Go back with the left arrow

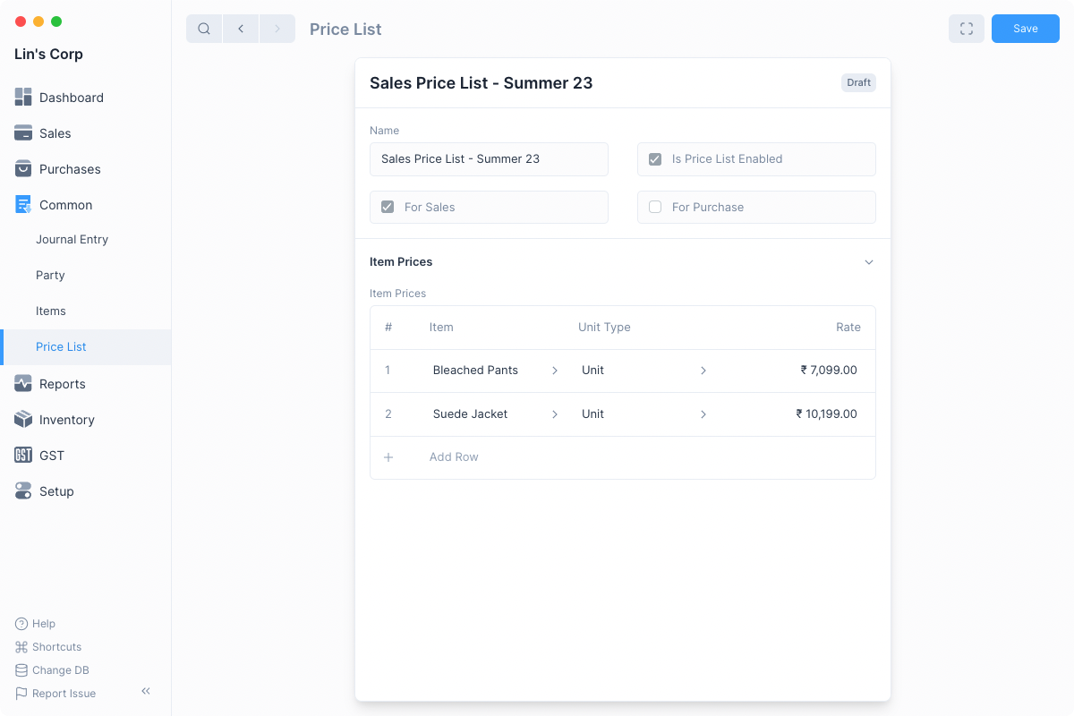click(241, 29)
